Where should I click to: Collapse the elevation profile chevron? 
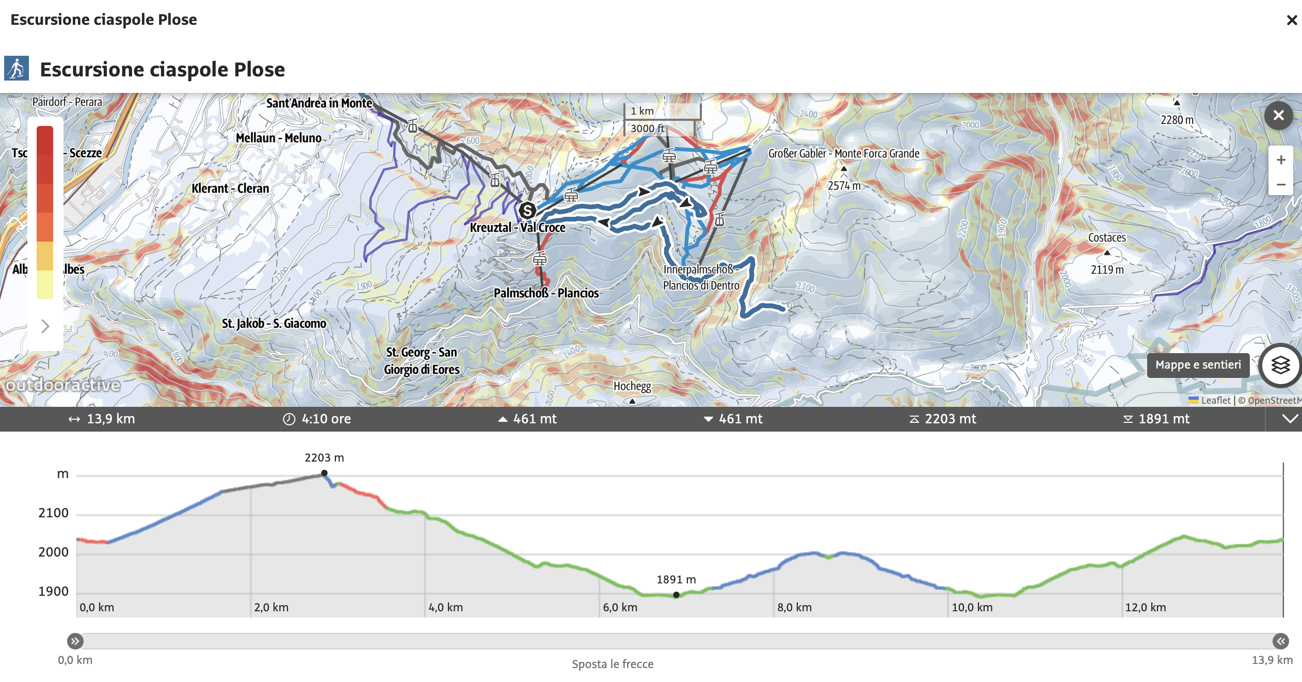pos(1289,419)
